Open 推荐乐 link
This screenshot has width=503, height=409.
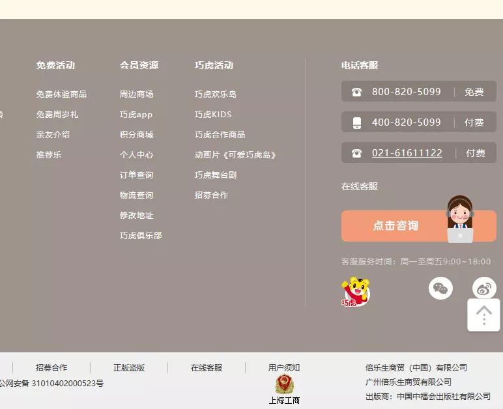(48, 155)
